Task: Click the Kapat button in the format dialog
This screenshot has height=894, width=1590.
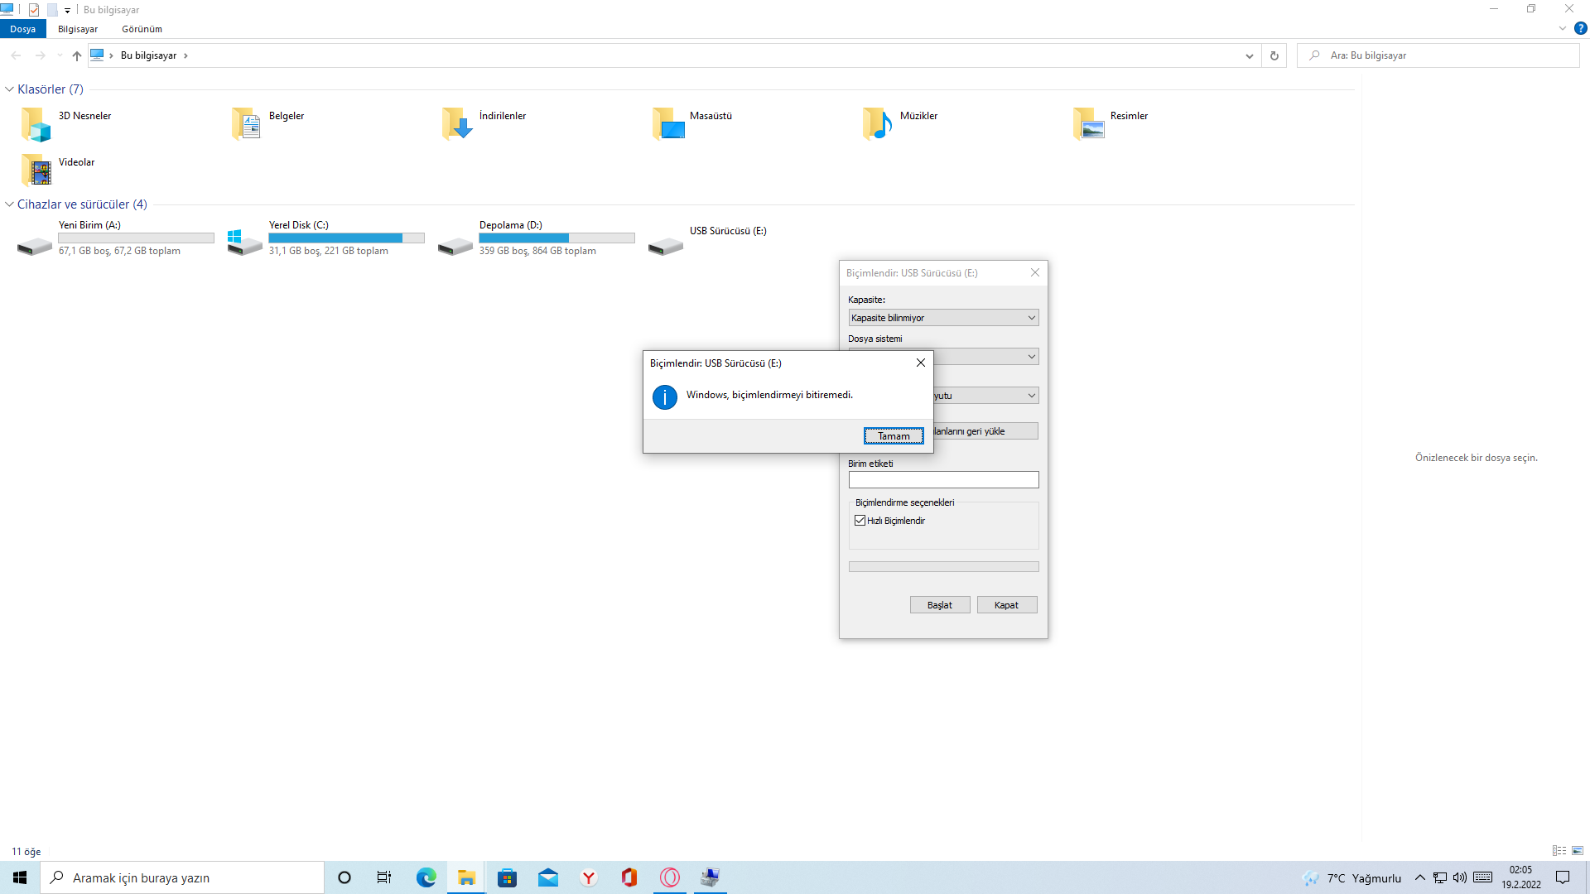Action: point(1006,605)
